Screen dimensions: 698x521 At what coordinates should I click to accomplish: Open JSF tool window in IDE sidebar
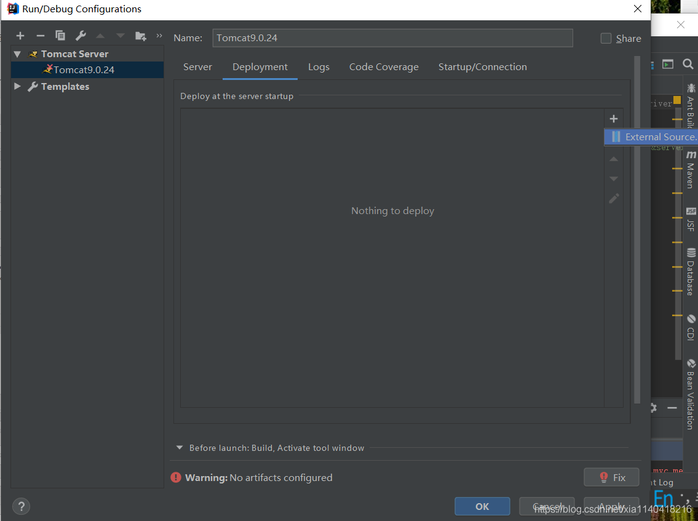point(691,220)
